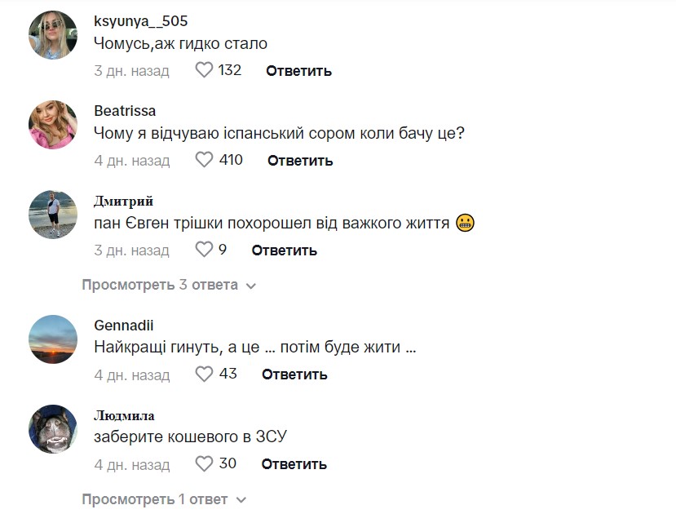Collapse replies via the chevron next to Просмотреть
The height and width of the screenshot is (514, 676).
[251, 286]
